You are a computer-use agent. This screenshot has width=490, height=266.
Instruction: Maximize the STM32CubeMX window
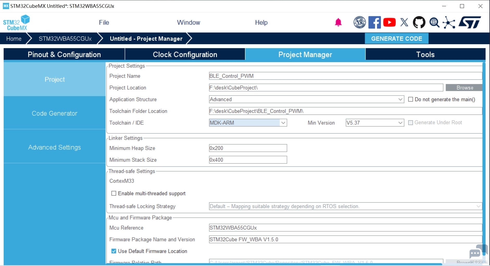pos(462,6)
